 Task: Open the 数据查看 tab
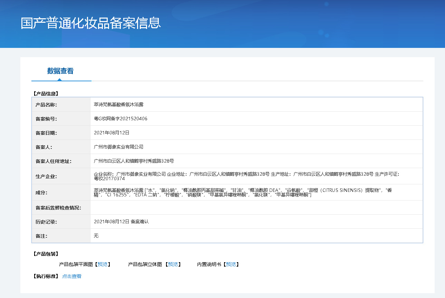[x=60, y=71]
